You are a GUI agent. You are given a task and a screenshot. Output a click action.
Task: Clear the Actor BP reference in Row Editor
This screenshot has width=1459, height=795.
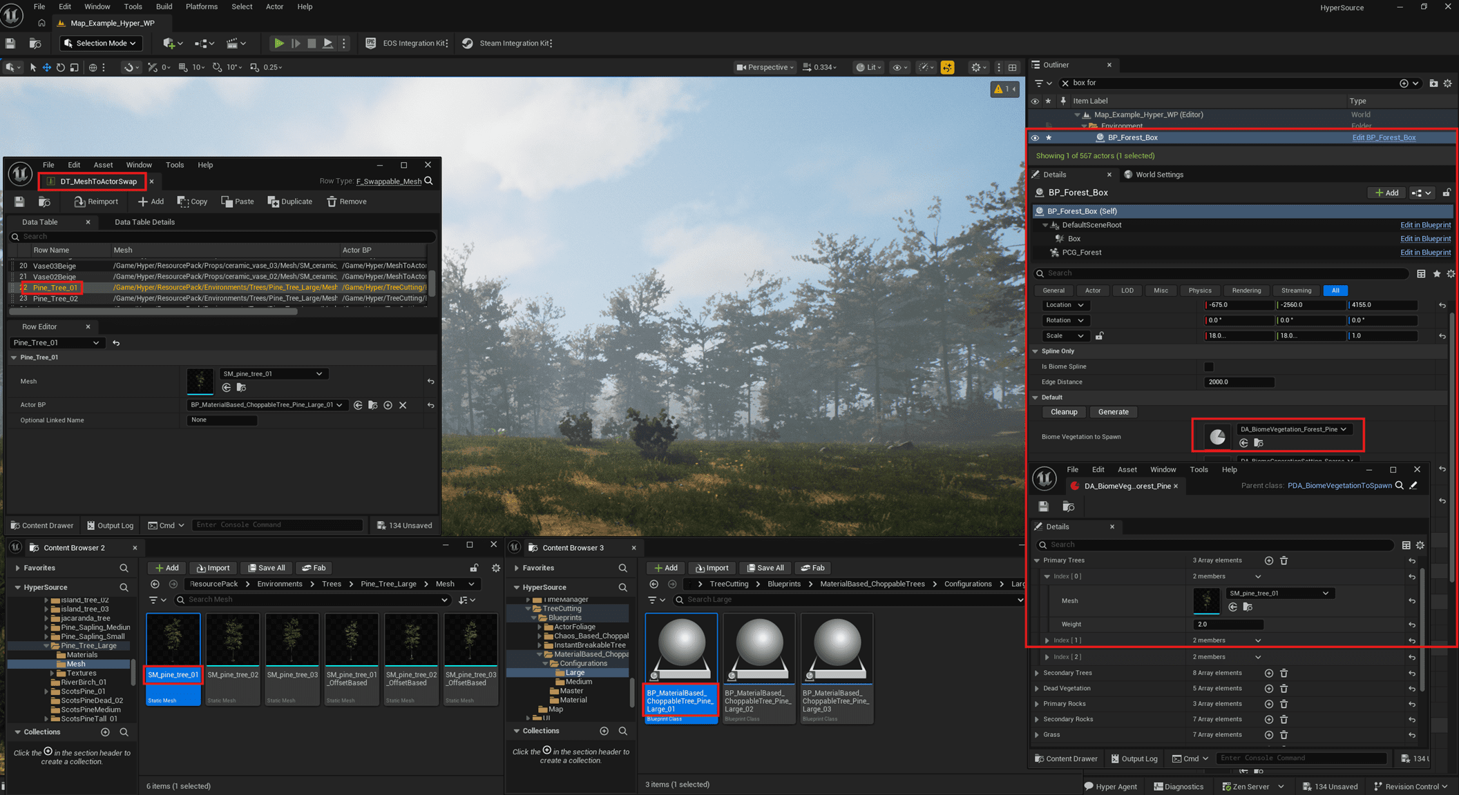tap(403, 405)
